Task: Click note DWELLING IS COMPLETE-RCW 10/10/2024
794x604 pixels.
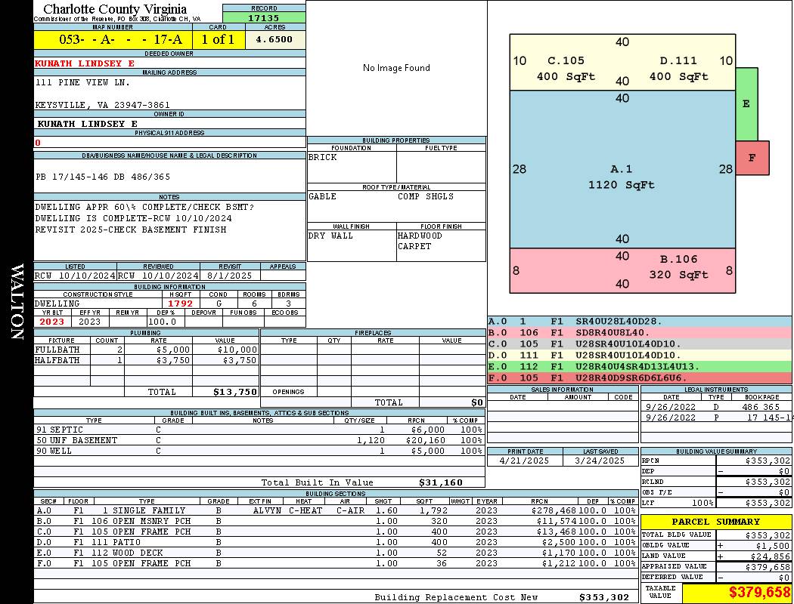Action: tap(134, 218)
